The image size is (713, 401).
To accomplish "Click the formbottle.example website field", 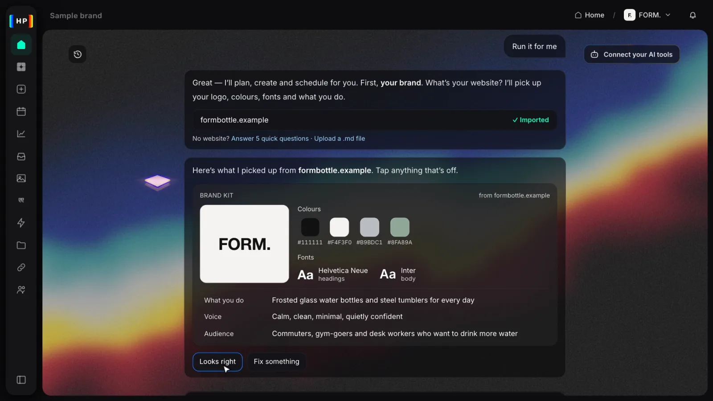I will pyautogui.click(x=375, y=120).
